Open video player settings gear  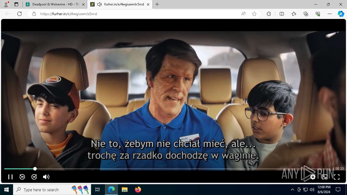[313, 177]
